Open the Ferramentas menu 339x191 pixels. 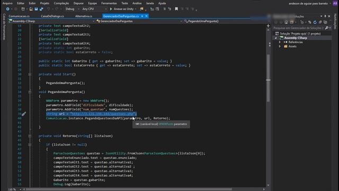tap(109, 3)
